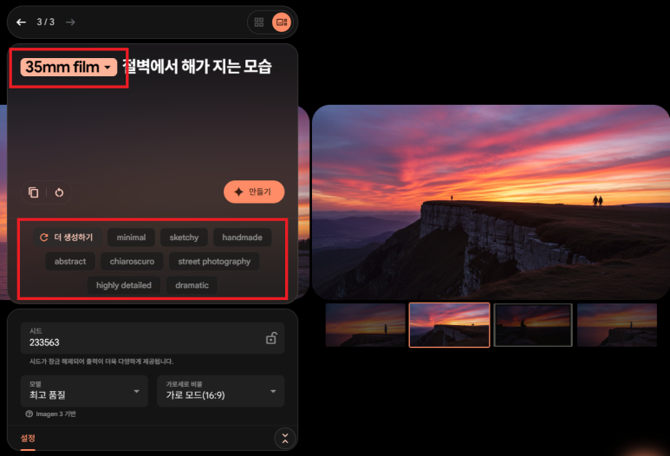670x456 pixels.
Task: Collapse the settings panel with chevron button
Action: coord(285,439)
